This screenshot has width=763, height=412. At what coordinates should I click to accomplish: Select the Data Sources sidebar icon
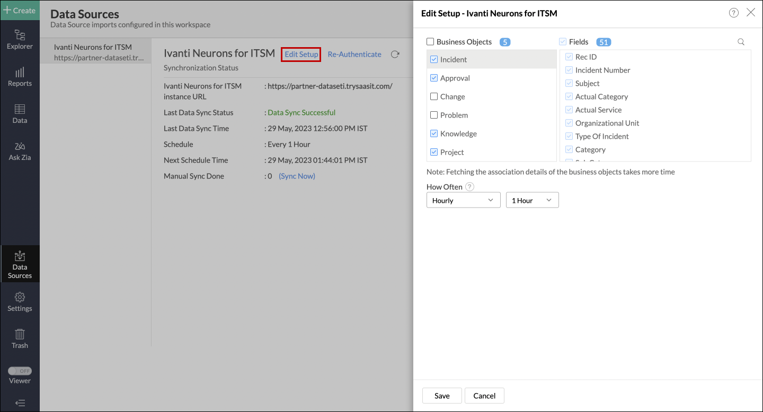tap(20, 264)
